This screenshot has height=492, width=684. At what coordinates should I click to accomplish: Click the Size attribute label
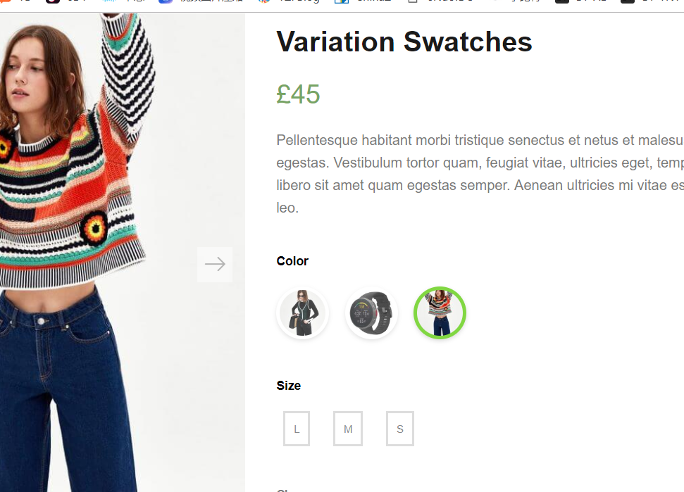tap(289, 386)
